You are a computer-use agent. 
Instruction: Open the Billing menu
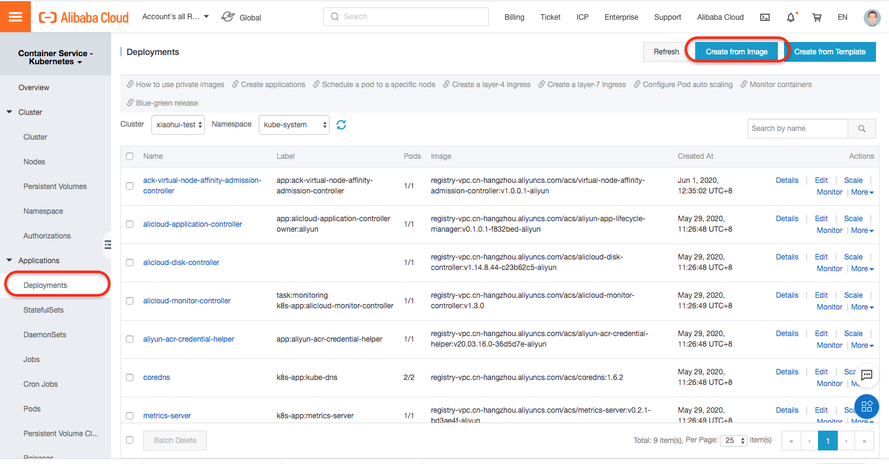514,17
